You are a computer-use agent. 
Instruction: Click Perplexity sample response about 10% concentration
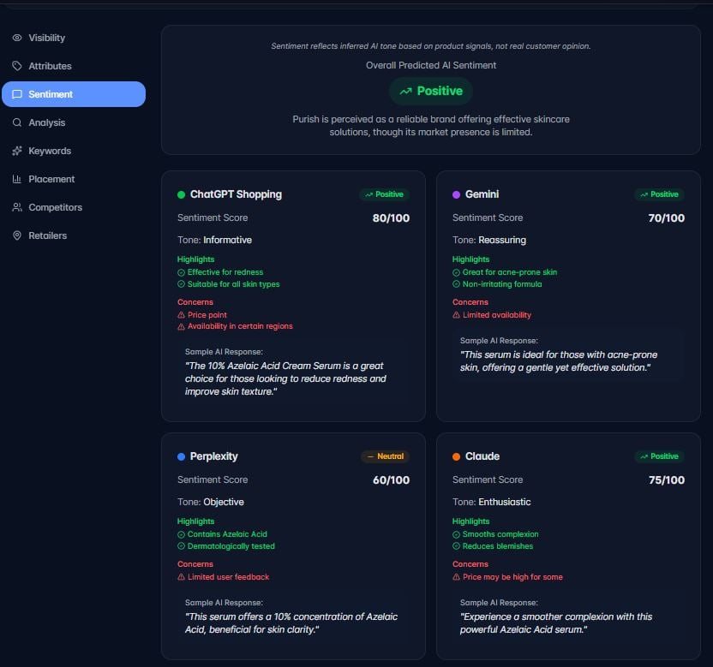[x=291, y=623]
